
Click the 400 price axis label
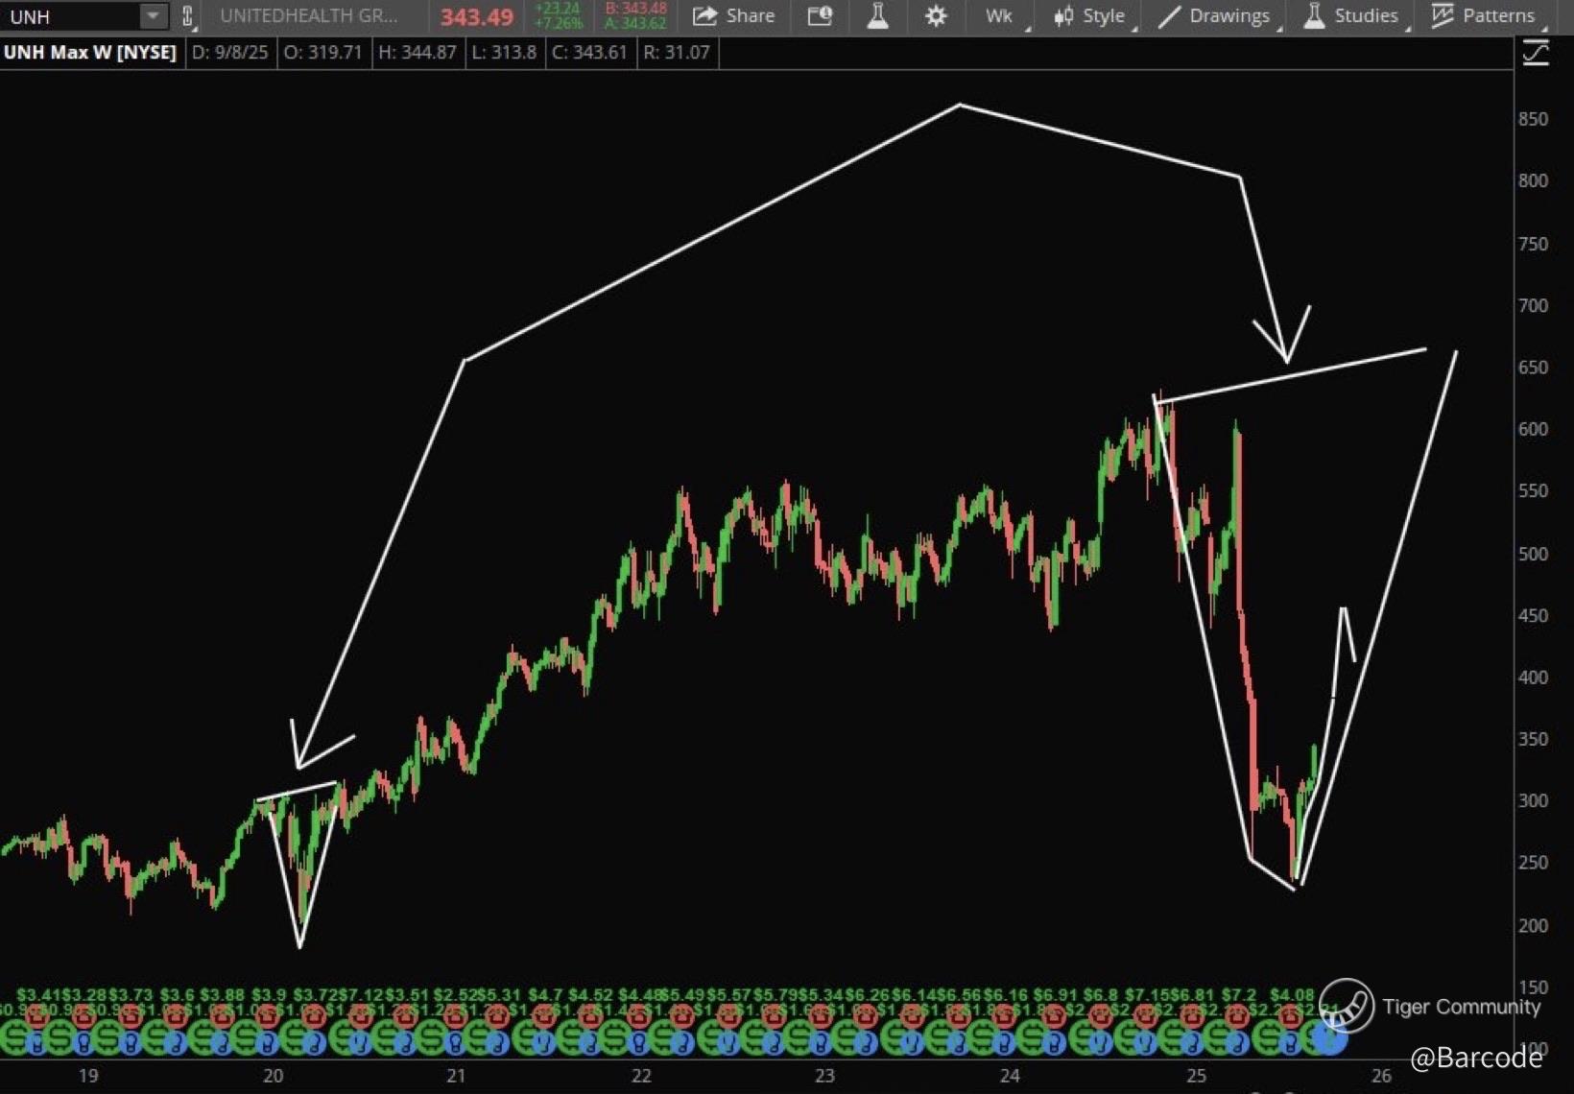point(1533,678)
